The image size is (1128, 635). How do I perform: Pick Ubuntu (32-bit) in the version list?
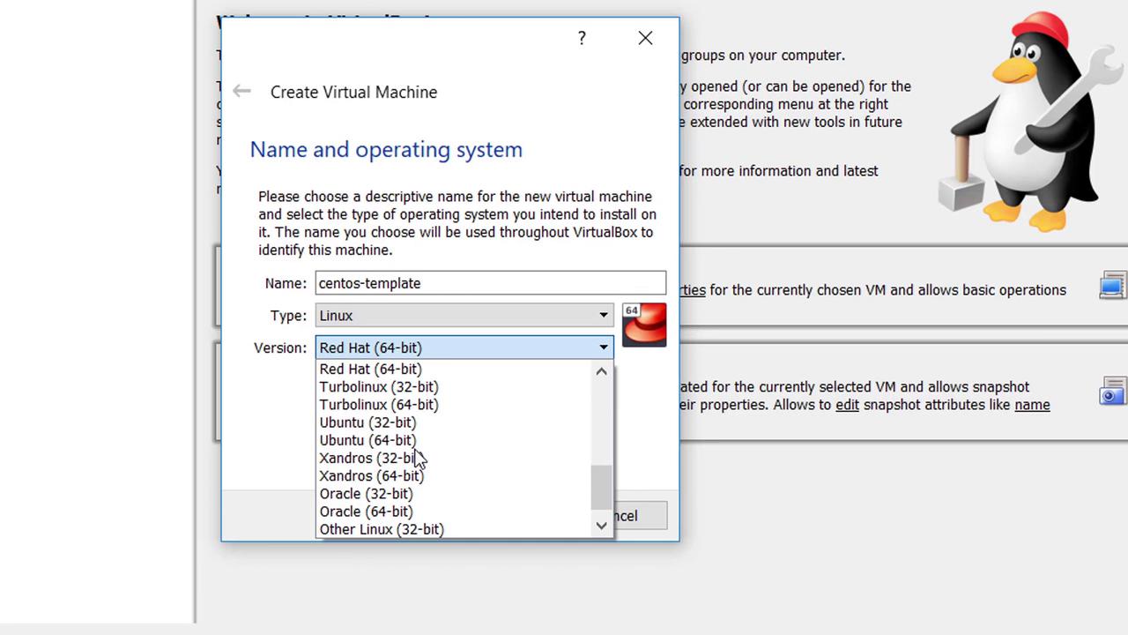[367, 422]
